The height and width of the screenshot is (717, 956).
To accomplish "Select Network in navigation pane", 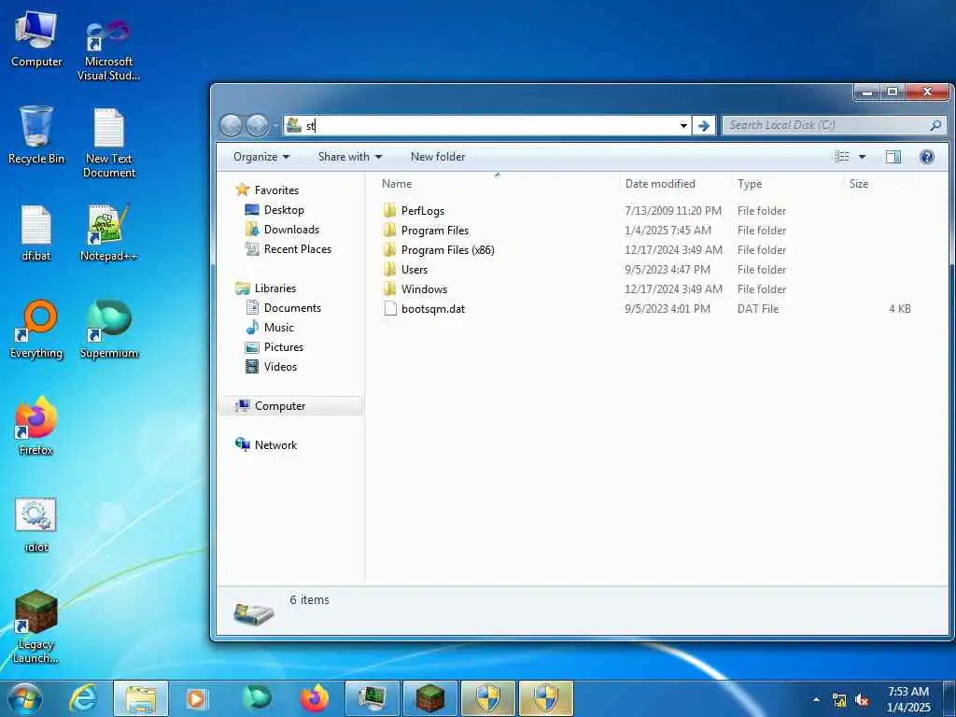I will [266, 445].
